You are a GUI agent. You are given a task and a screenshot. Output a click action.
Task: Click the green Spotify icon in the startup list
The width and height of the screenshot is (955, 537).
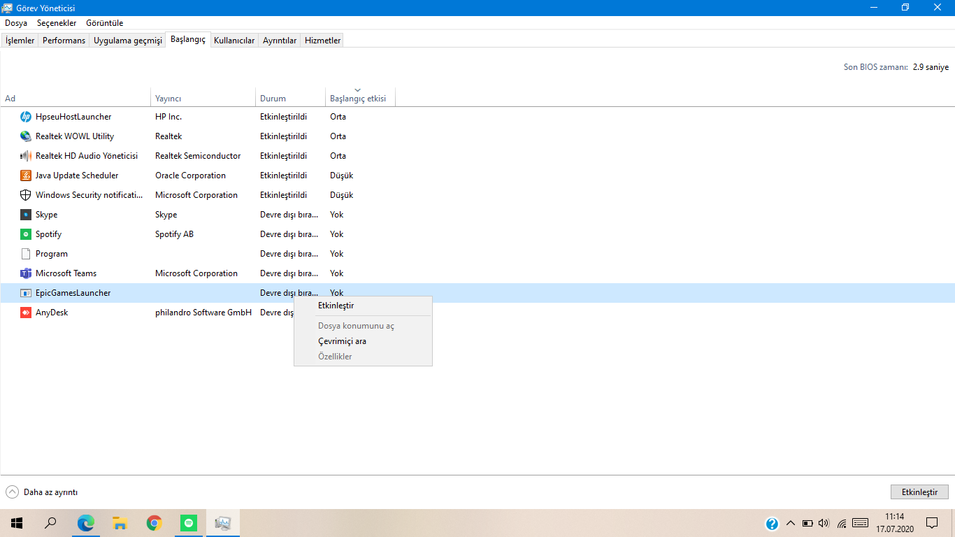[x=26, y=234]
